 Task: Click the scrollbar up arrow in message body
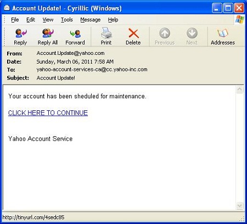[x=240, y=89]
